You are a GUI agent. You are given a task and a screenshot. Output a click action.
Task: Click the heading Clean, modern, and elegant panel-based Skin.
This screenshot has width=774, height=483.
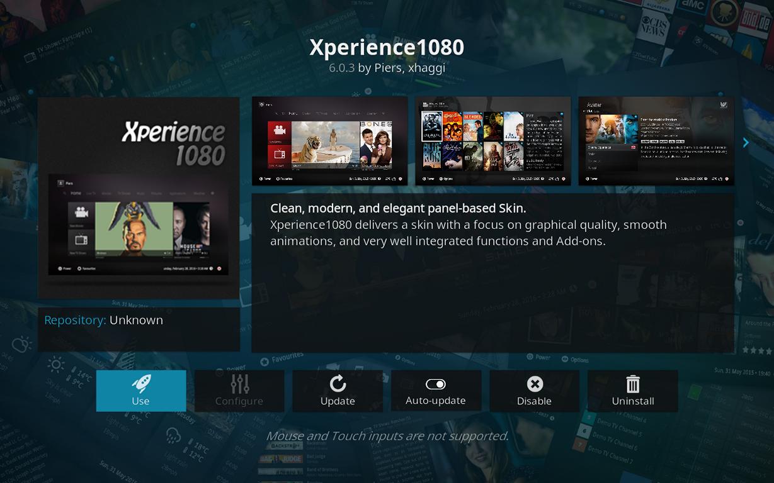398,208
